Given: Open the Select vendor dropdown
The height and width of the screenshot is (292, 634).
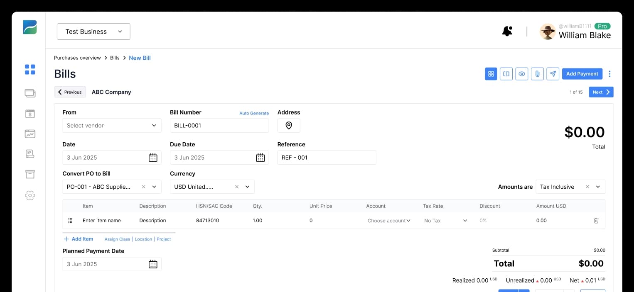Looking at the screenshot, I should click(x=111, y=125).
